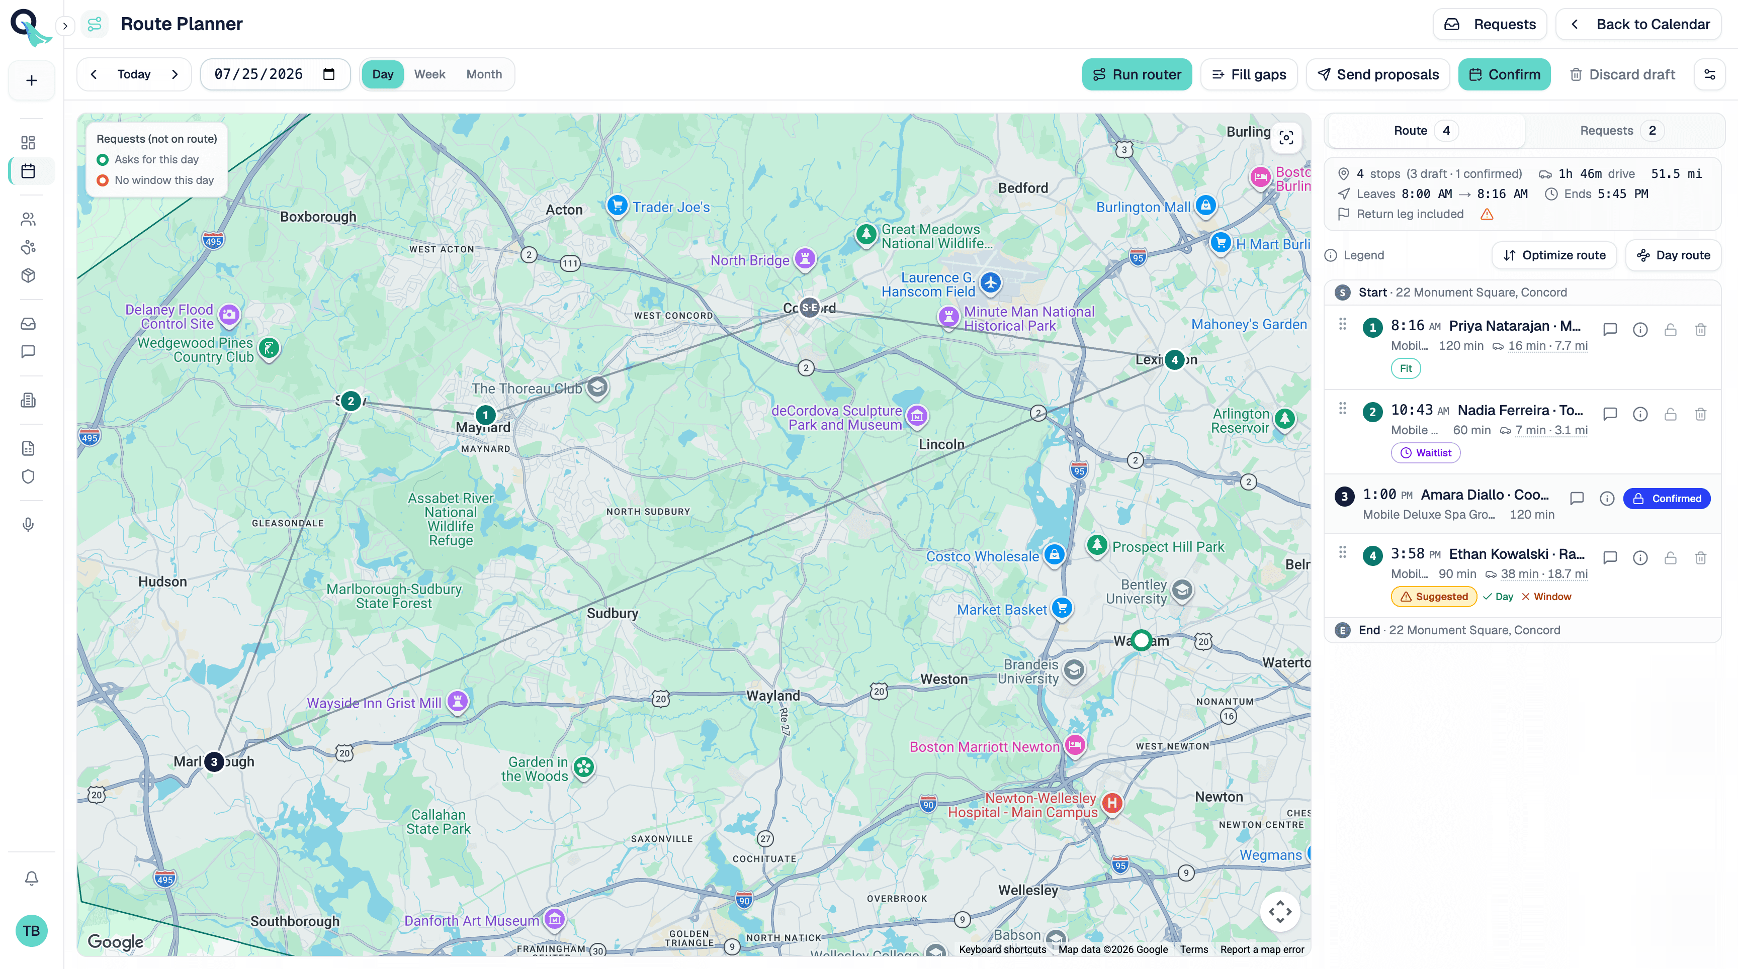Switch to Day view
Image resolution: width=1738 pixels, height=969 pixels.
click(383, 74)
